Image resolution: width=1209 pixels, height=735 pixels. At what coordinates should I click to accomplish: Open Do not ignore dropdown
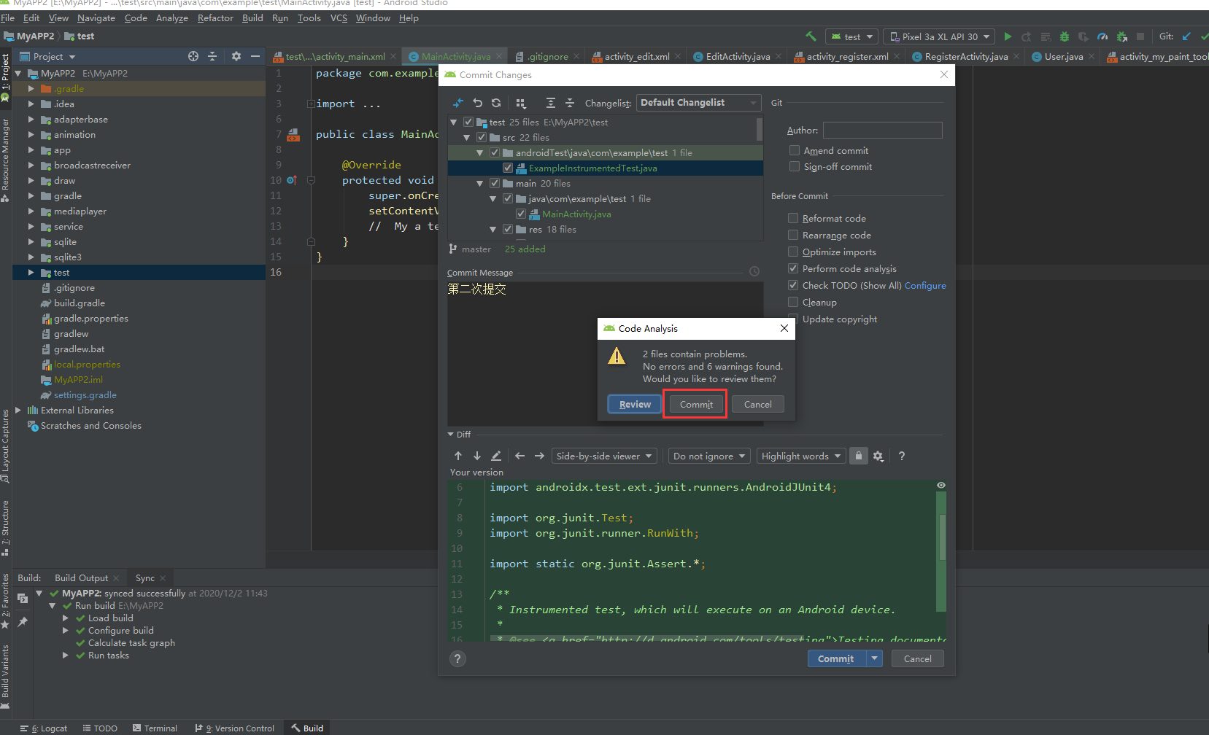click(x=709, y=456)
